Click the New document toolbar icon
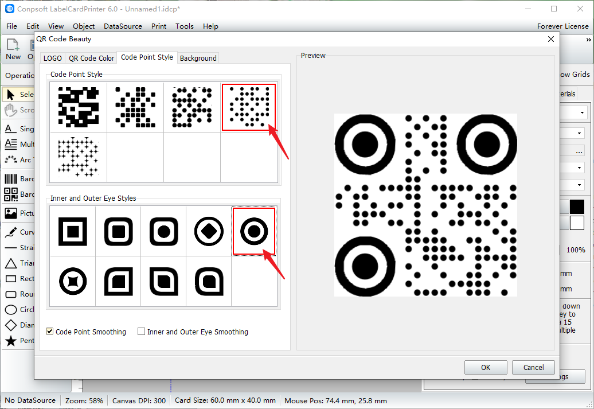 pyautogui.click(x=13, y=49)
